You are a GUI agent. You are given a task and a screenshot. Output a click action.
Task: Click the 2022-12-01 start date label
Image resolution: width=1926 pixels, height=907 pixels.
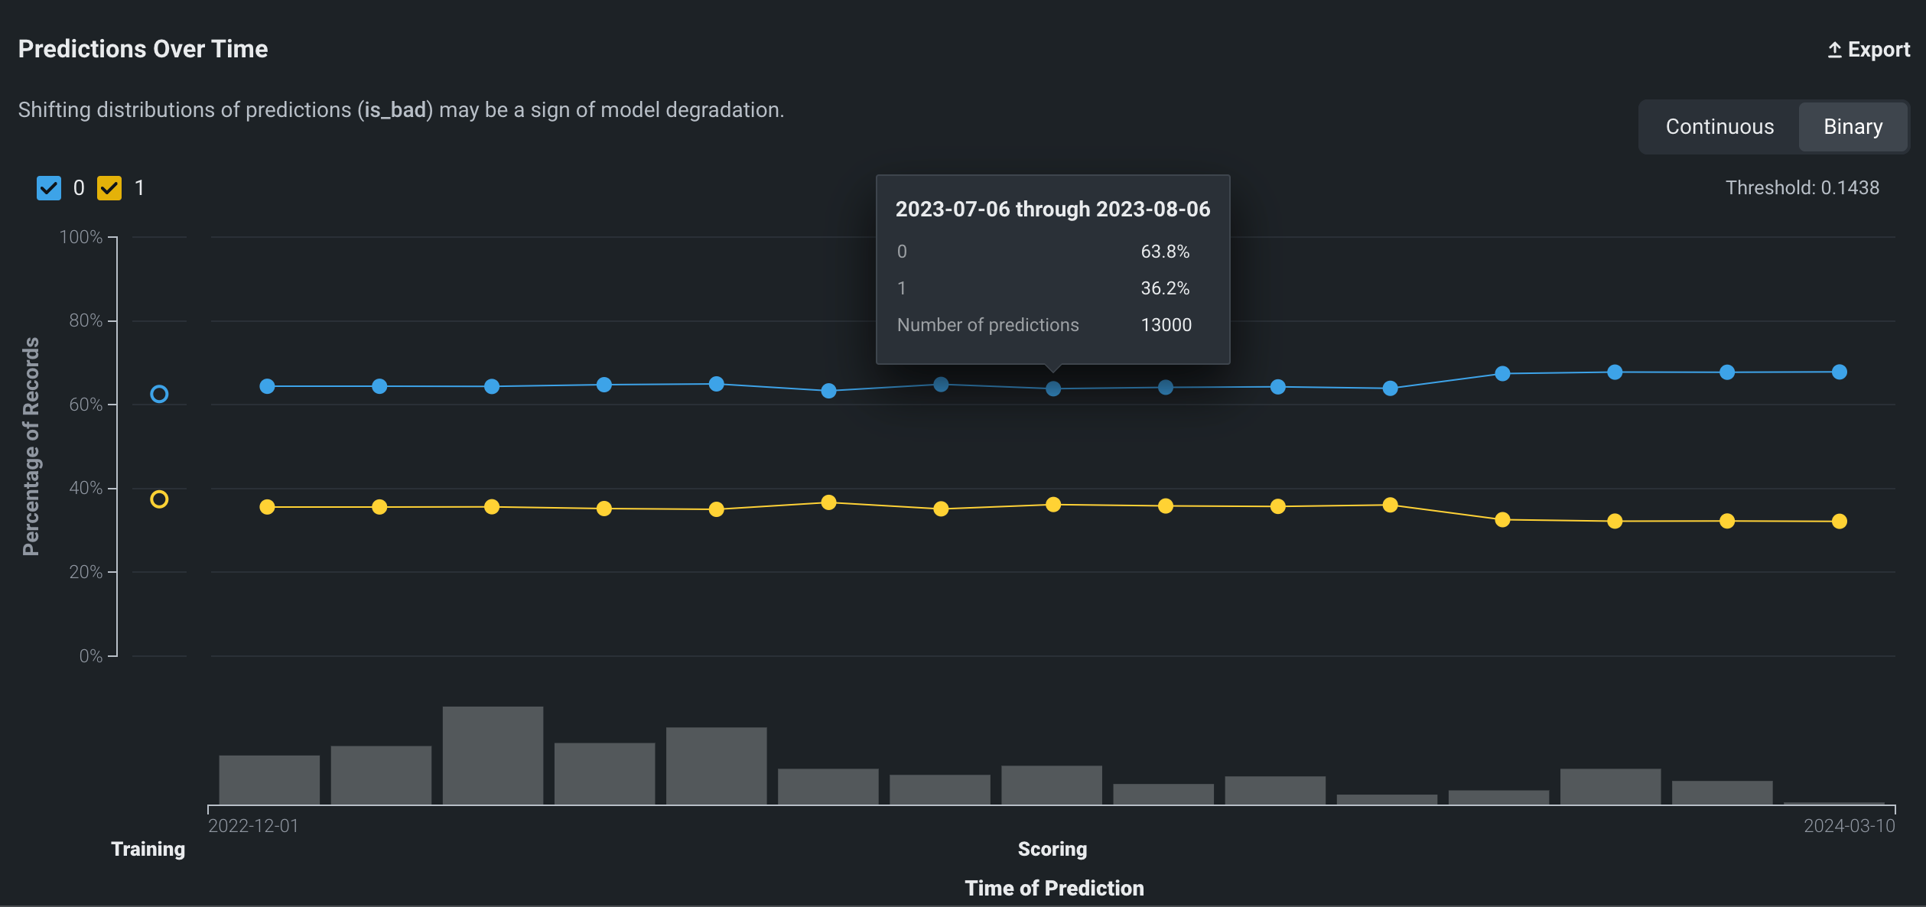point(253,826)
